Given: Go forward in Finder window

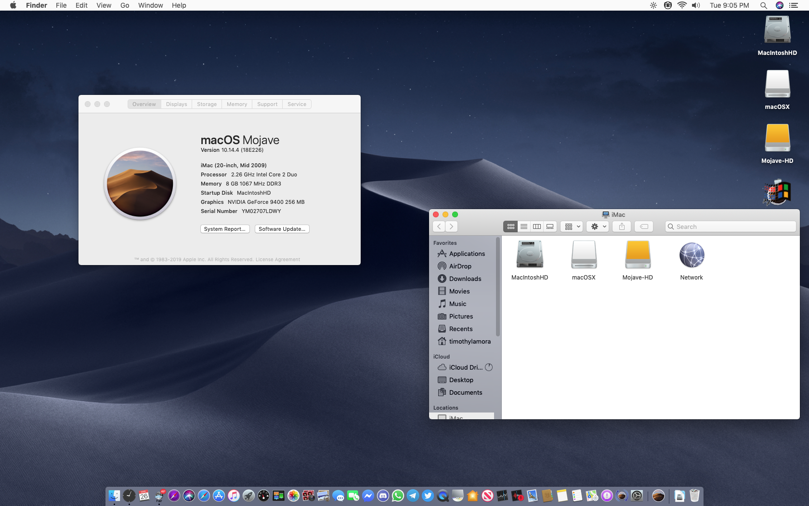Looking at the screenshot, I should (451, 226).
